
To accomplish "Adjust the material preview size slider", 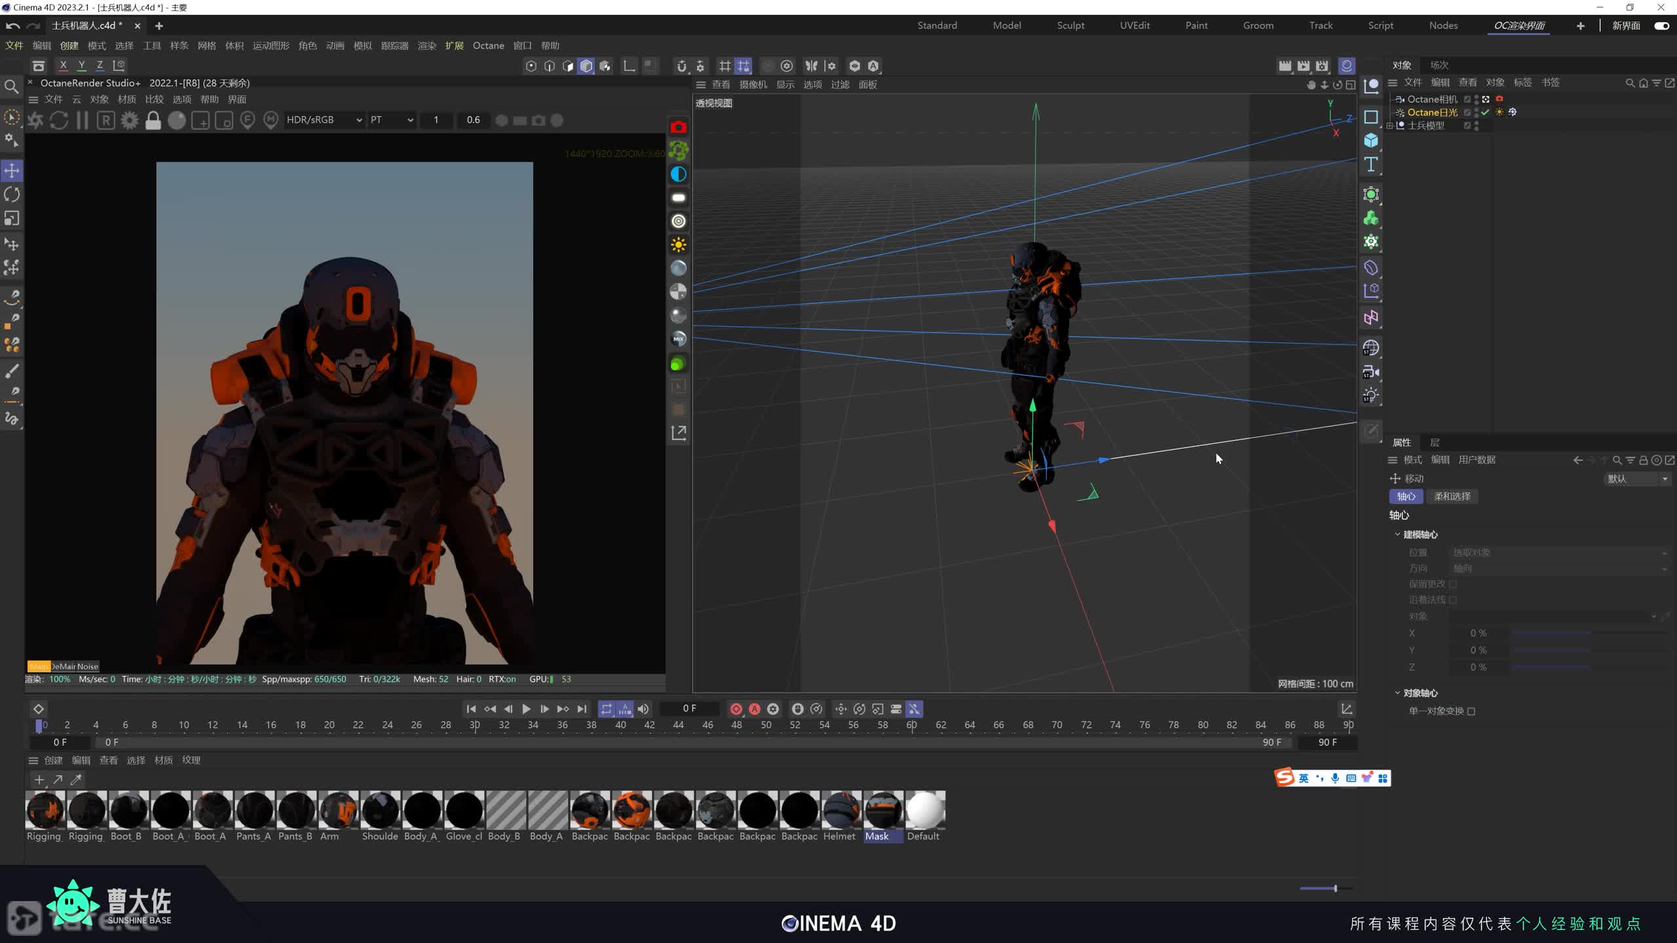I will 1334,889.
